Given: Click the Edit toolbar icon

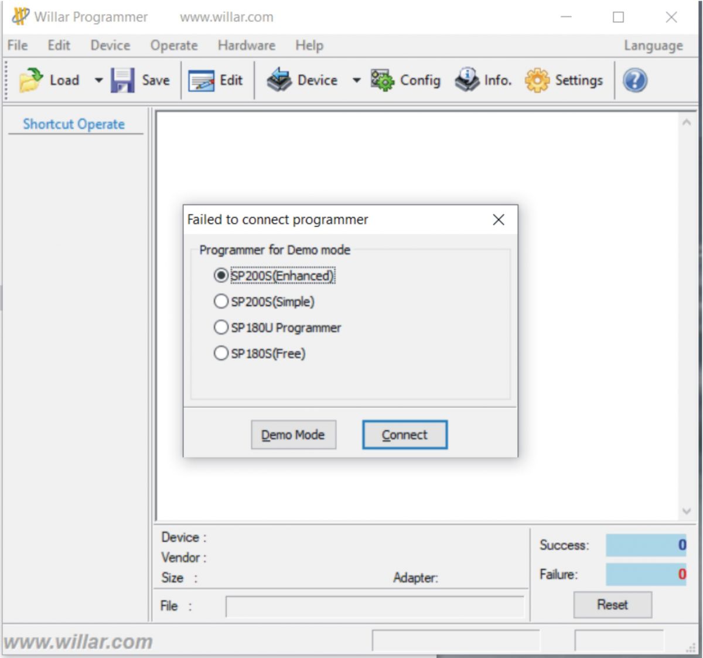Looking at the screenshot, I should pos(201,81).
